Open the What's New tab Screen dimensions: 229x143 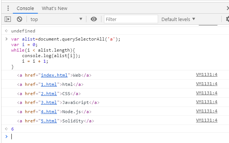click(x=54, y=8)
